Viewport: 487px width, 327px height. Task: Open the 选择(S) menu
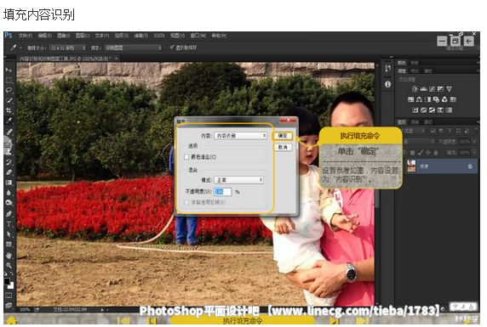coord(121,36)
